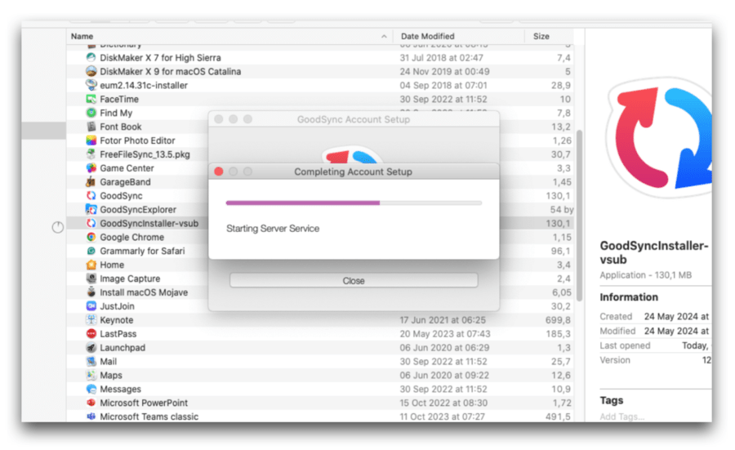Click the GarageBand app icon

(91, 182)
